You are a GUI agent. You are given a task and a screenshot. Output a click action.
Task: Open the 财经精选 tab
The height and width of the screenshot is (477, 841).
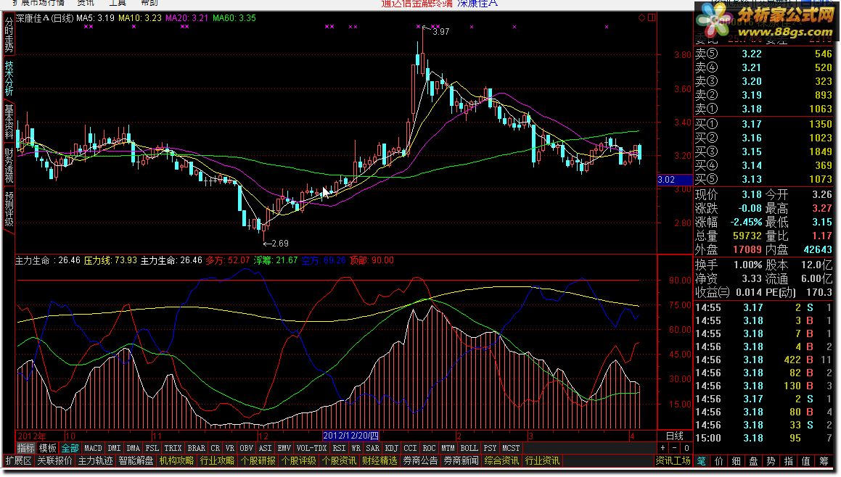(x=380, y=461)
